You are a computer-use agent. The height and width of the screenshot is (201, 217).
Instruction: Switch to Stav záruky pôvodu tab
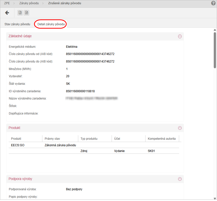[x=17, y=24]
